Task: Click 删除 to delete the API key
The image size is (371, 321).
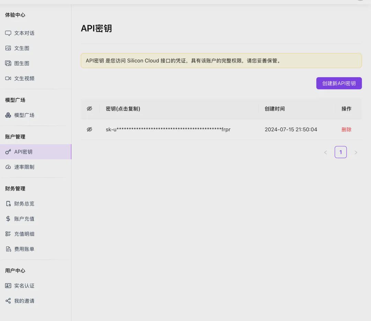Action: tap(346, 129)
